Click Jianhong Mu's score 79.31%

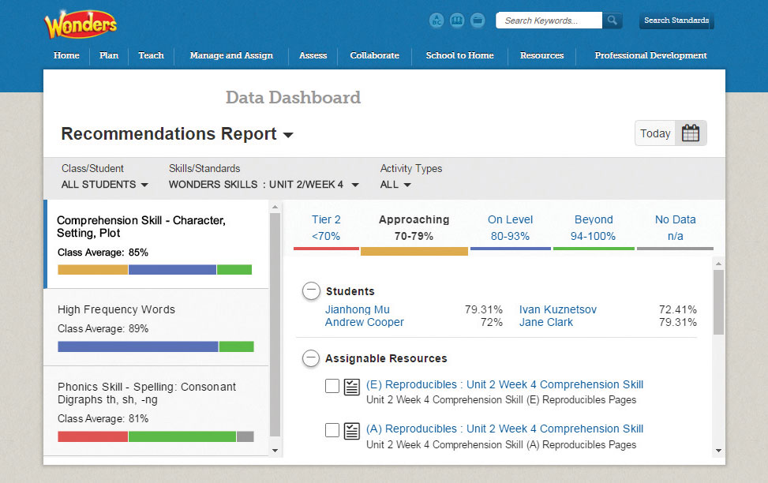point(484,309)
